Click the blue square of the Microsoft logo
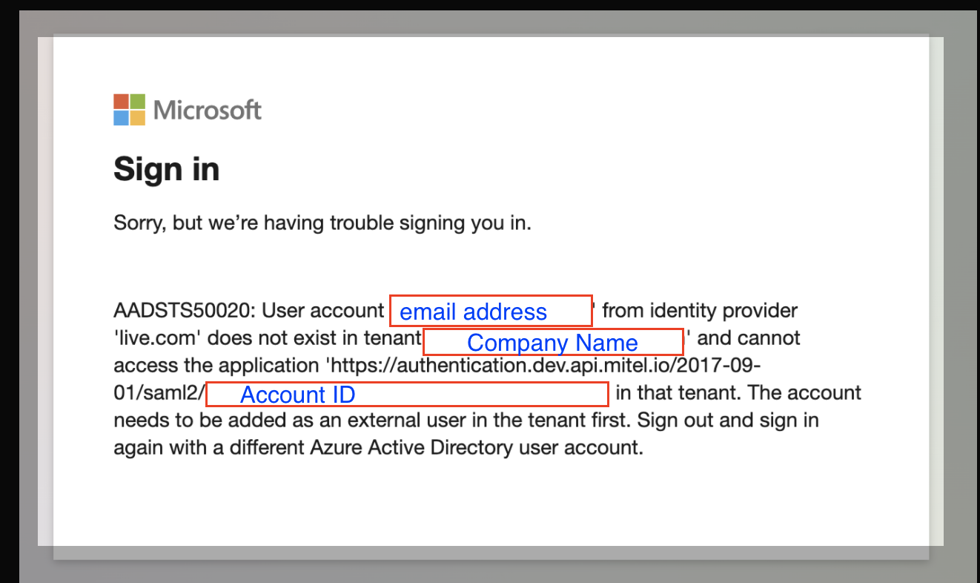The image size is (980, 583). (121, 118)
